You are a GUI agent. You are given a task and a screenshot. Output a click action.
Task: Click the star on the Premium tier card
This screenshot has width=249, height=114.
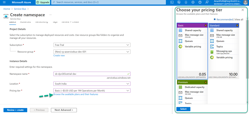tap(206, 82)
